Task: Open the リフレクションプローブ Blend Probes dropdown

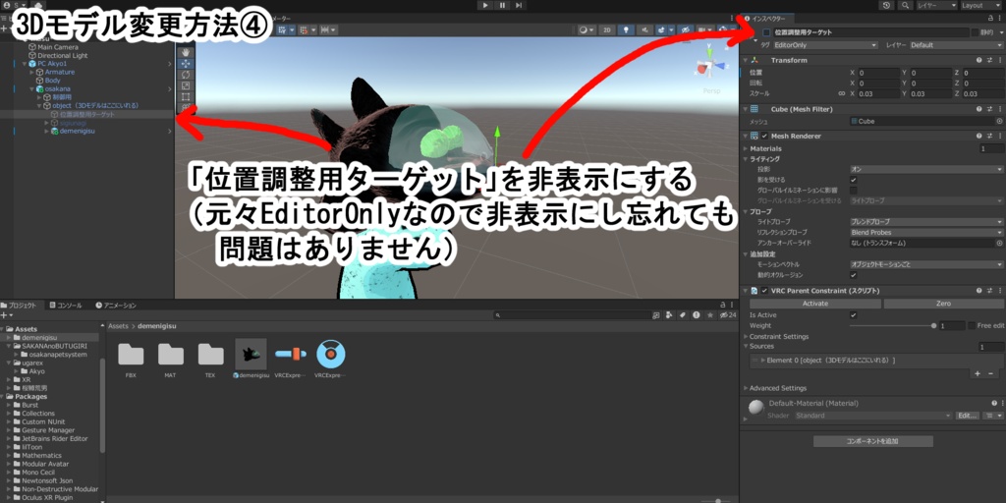Action: [x=925, y=232]
